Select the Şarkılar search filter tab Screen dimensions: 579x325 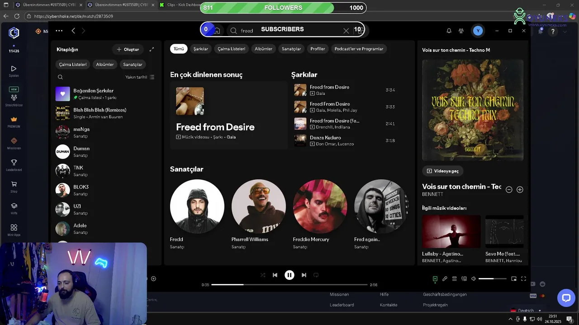tap(201, 49)
